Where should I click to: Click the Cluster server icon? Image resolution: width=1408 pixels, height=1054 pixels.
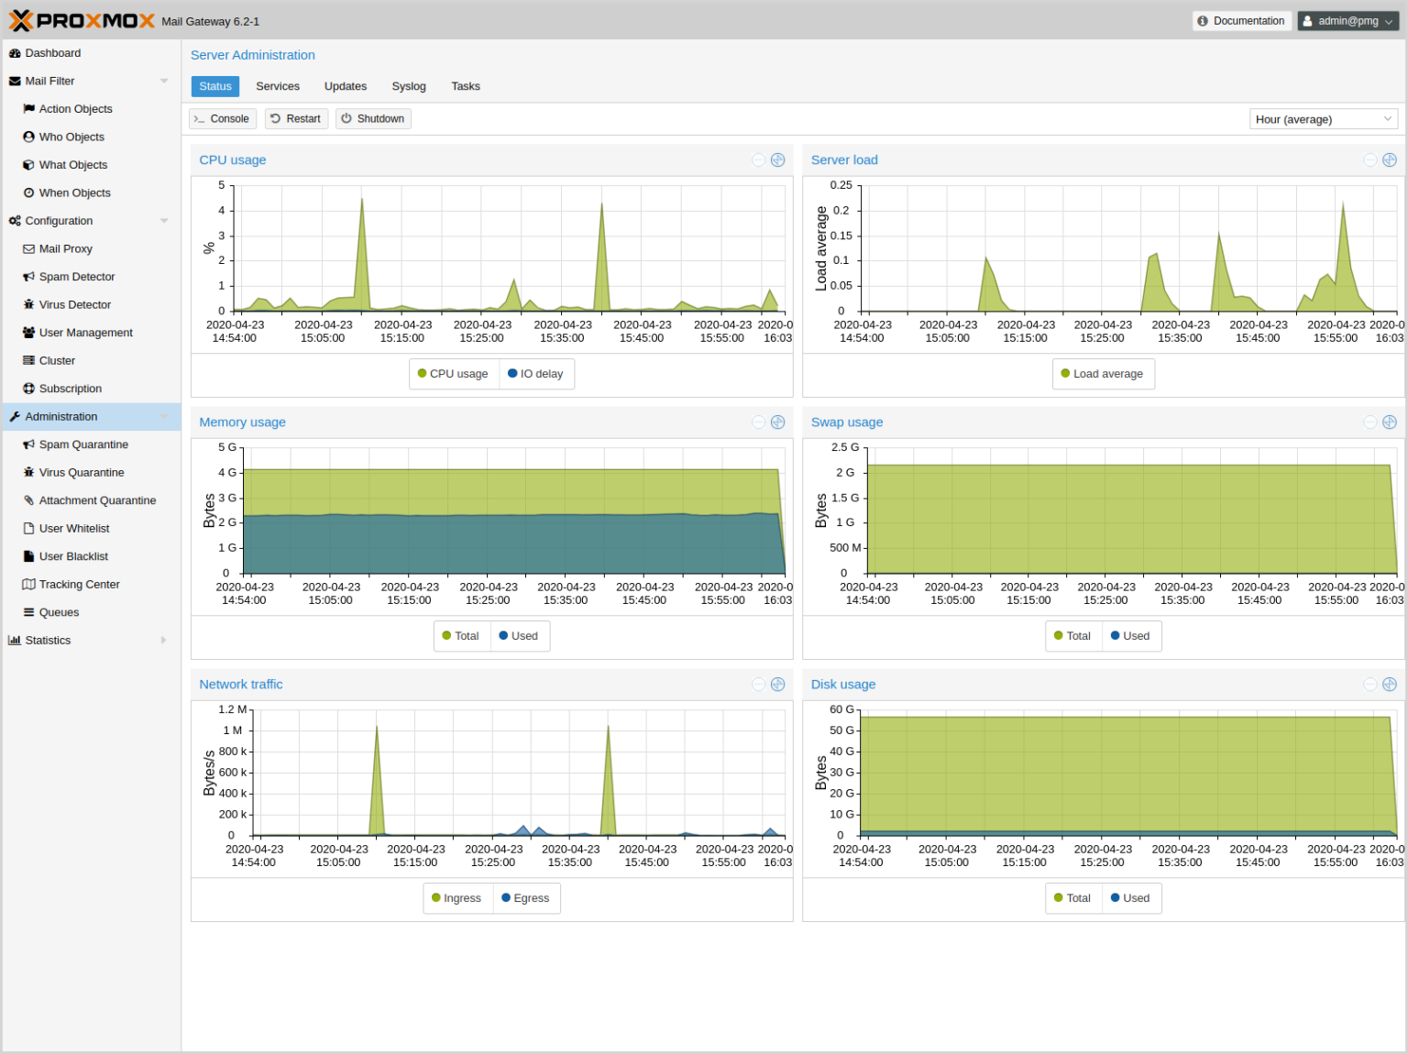(29, 361)
